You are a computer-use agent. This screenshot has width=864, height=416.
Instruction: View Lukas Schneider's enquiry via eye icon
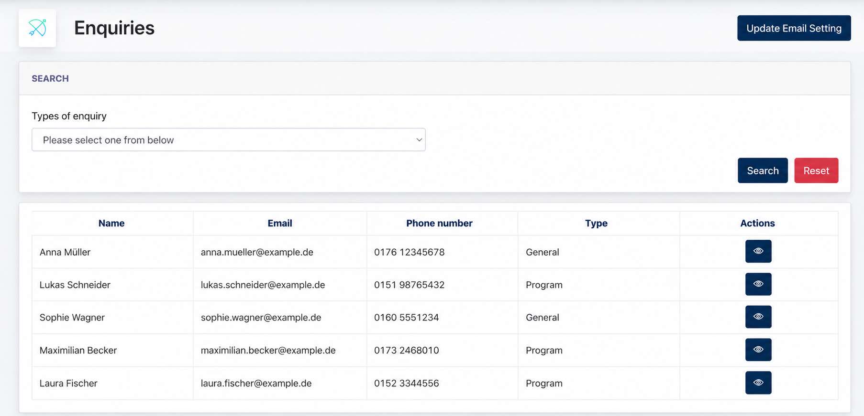click(x=758, y=284)
